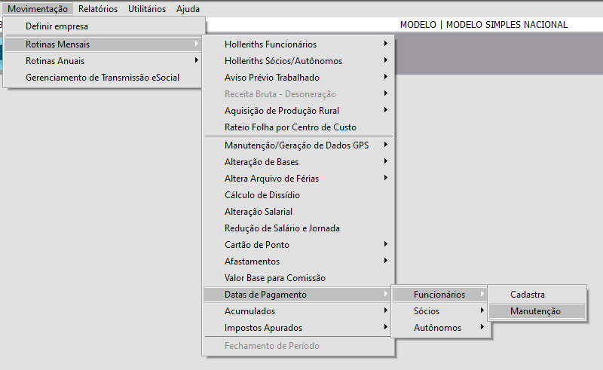
Task: Expand the Cartão de Ponto submenu
Action: click(257, 245)
